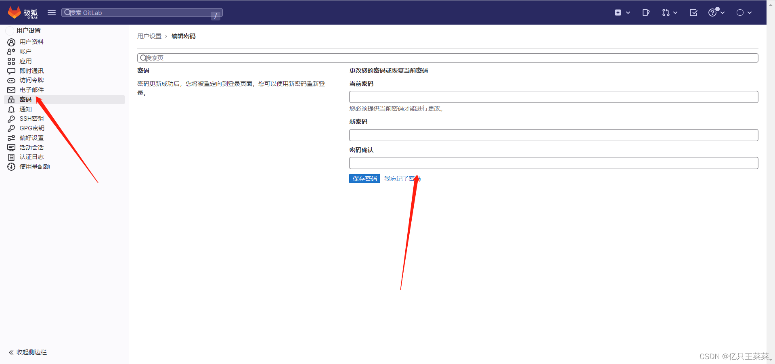This screenshot has height=364, width=775.
Task: Expand the user profile dropdown arrow
Action: (x=750, y=13)
